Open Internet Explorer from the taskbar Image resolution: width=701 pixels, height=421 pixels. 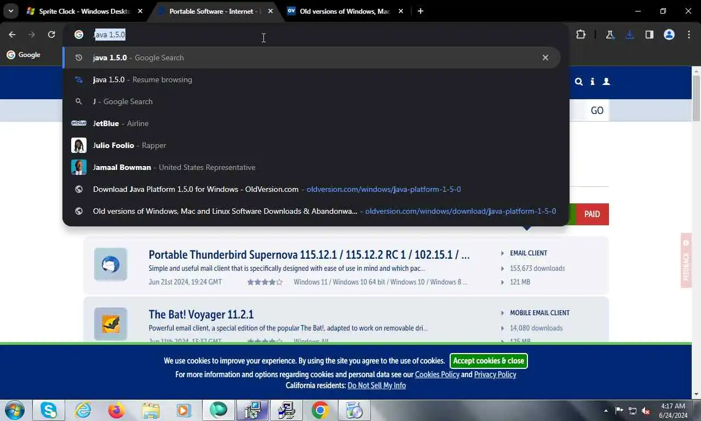tap(83, 410)
